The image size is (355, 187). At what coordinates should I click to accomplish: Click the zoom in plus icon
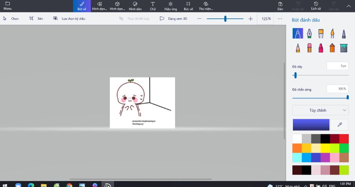point(250,19)
